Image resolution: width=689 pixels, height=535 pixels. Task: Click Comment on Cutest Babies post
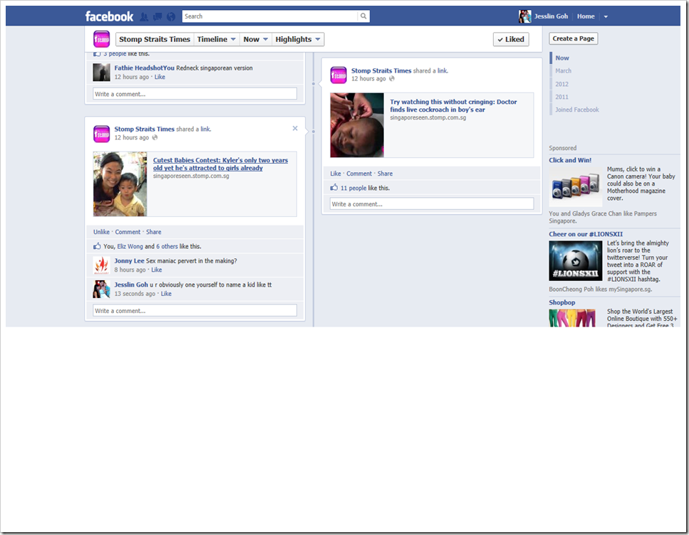(x=128, y=232)
